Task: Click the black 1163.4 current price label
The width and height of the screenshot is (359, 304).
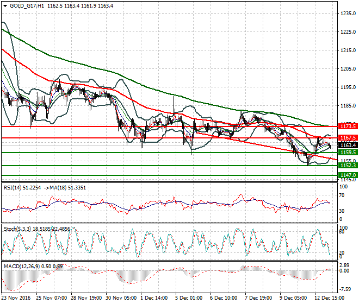Action: (x=348, y=145)
